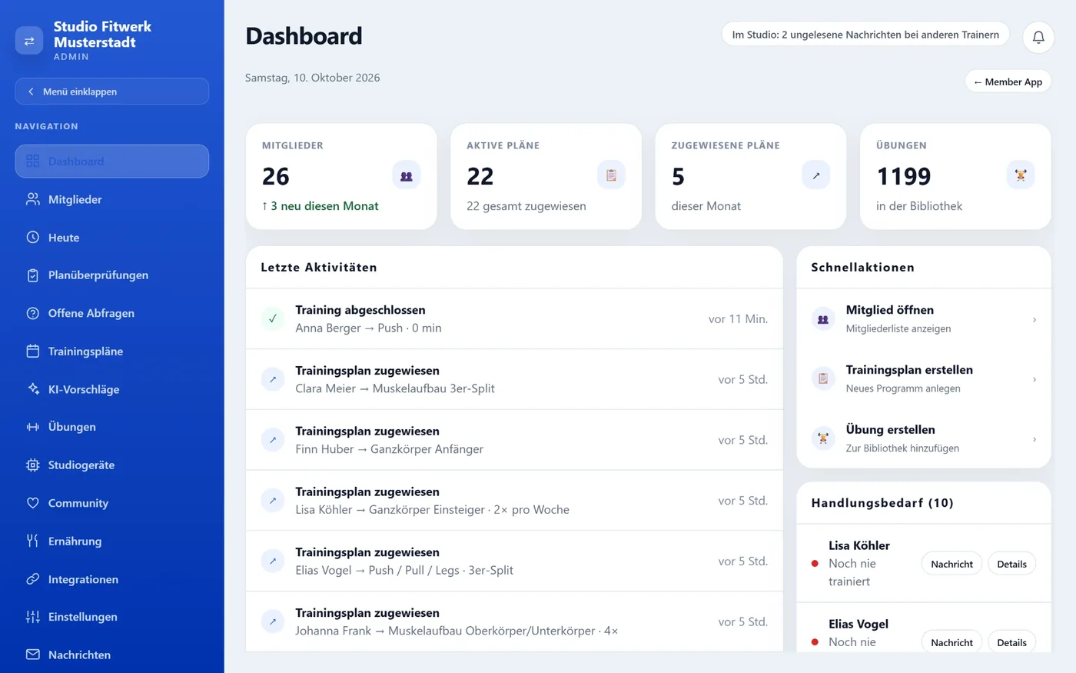Click the Zugewiesene Pläne arrow icon
1076x673 pixels.
816,175
